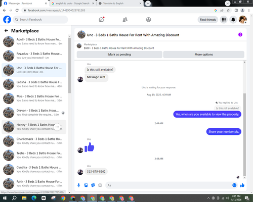The width and height of the screenshot is (253, 202).
Task: Click the conversation list scrollbar
Action: pyautogui.click(x=69, y=66)
